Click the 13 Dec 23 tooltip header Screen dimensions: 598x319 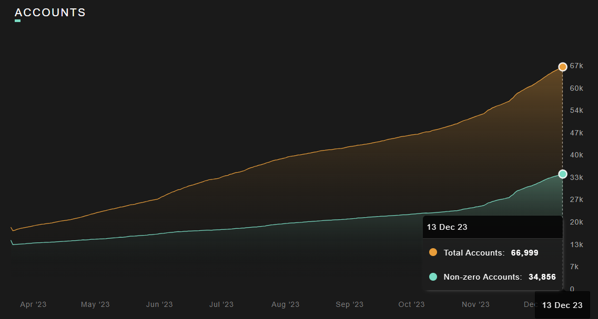(447, 227)
